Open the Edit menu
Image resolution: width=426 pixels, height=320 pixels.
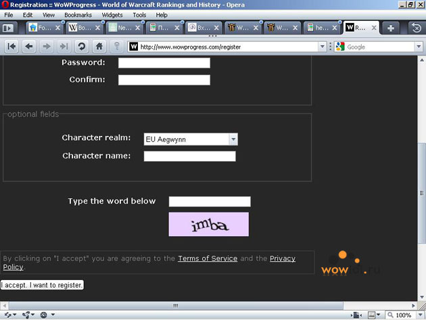(x=28, y=15)
